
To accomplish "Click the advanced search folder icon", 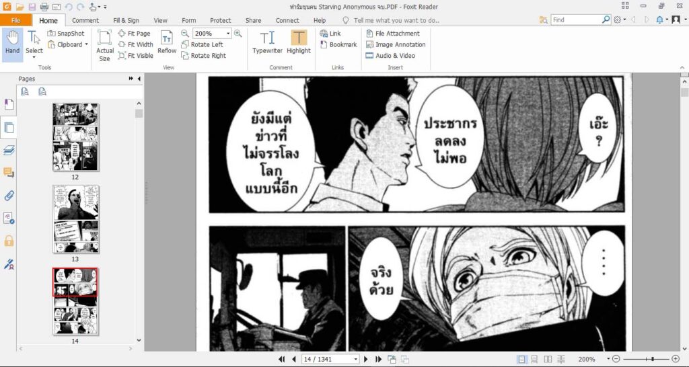I will point(544,19).
